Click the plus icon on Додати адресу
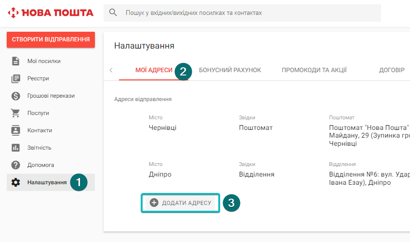 154,203
